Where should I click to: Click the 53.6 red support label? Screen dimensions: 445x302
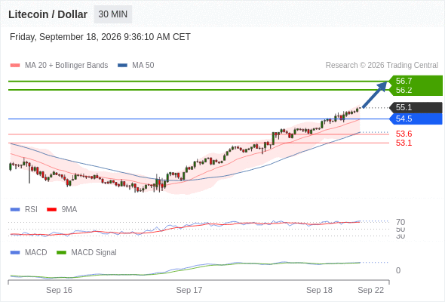[404, 134]
